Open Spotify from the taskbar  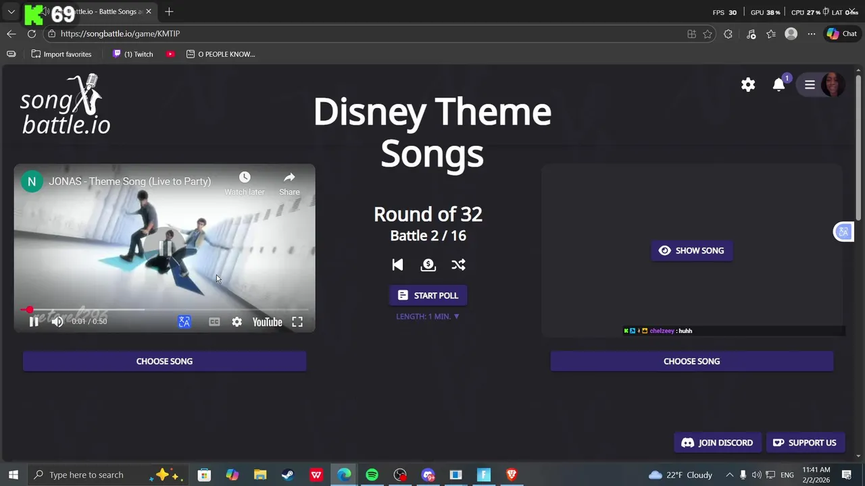pos(372,475)
